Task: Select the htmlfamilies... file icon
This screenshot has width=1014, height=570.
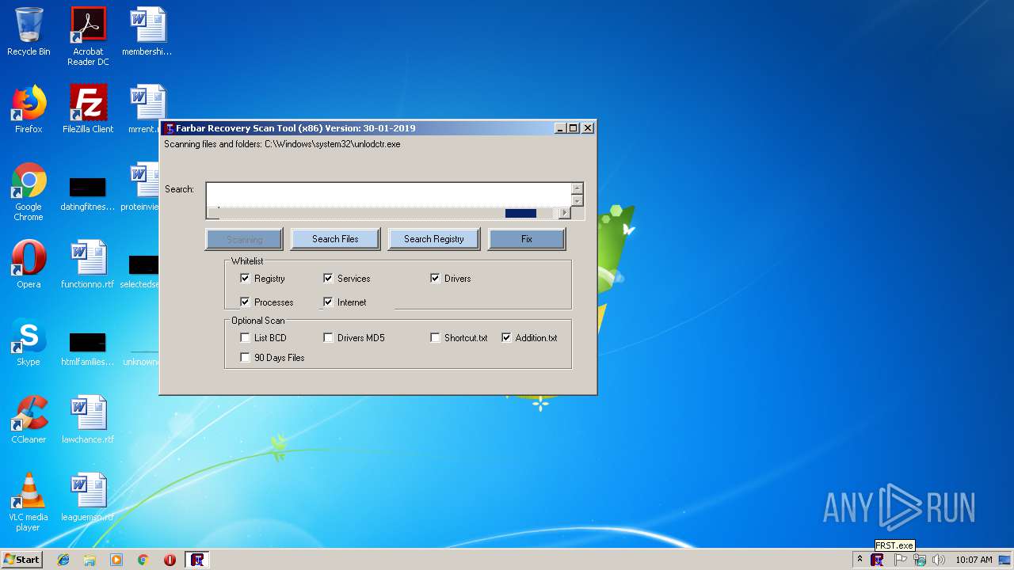Action: tap(88, 347)
